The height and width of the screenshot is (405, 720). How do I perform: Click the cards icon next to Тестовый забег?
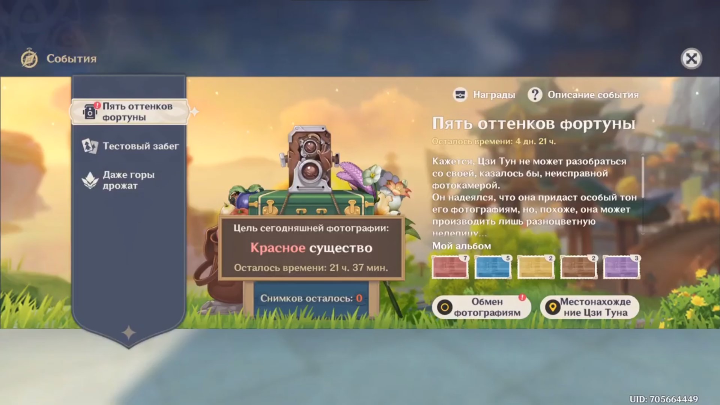point(90,146)
